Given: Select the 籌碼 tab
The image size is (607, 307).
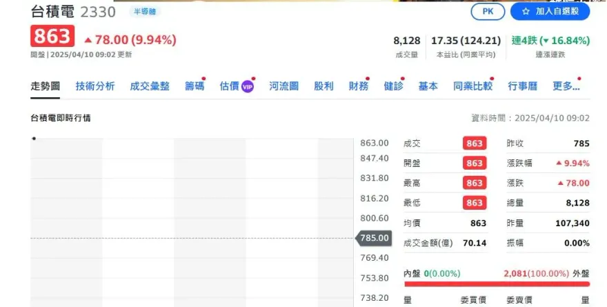Looking at the screenshot, I should point(194,86).
